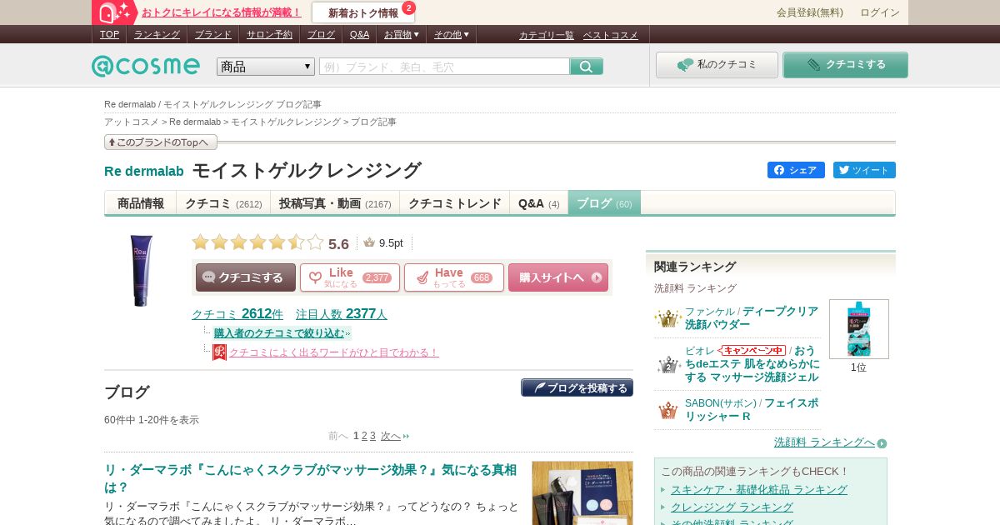Open the 注目人数 2377人 link

coord(342,314)
